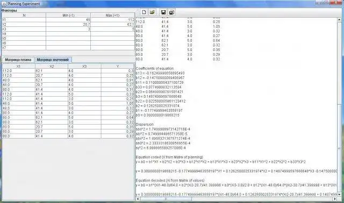Click the b22 coefficient line in output
This screenshot has width=344, height=203.
[x=161, y=101]
